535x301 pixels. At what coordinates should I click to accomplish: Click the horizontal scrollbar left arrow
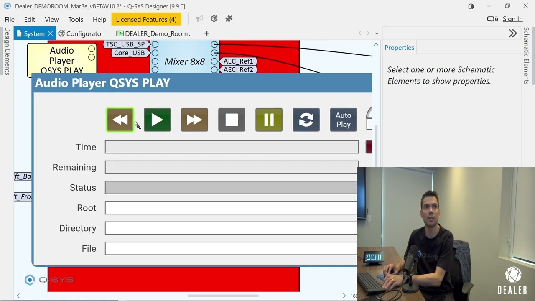tap(18, 296)
